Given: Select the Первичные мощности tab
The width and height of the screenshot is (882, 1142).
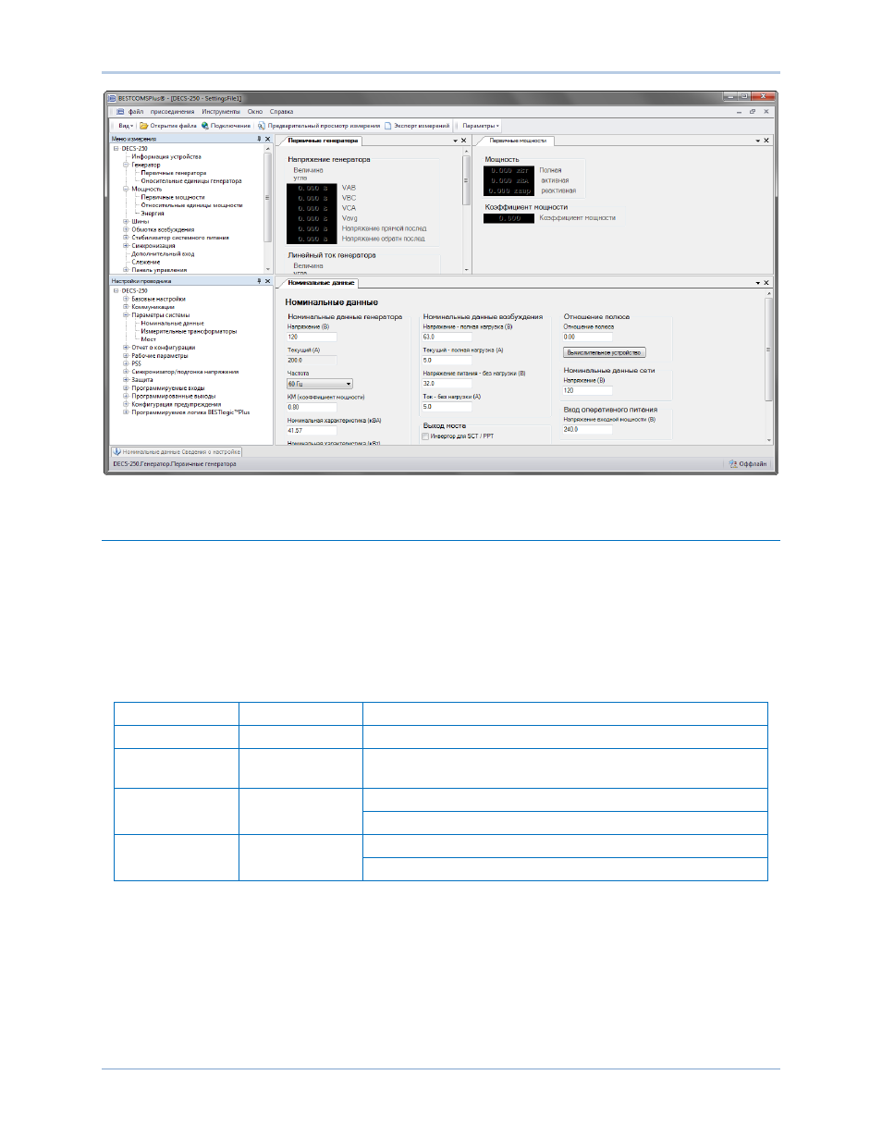Looking at the screenshot, I should (x=518, y=141).
